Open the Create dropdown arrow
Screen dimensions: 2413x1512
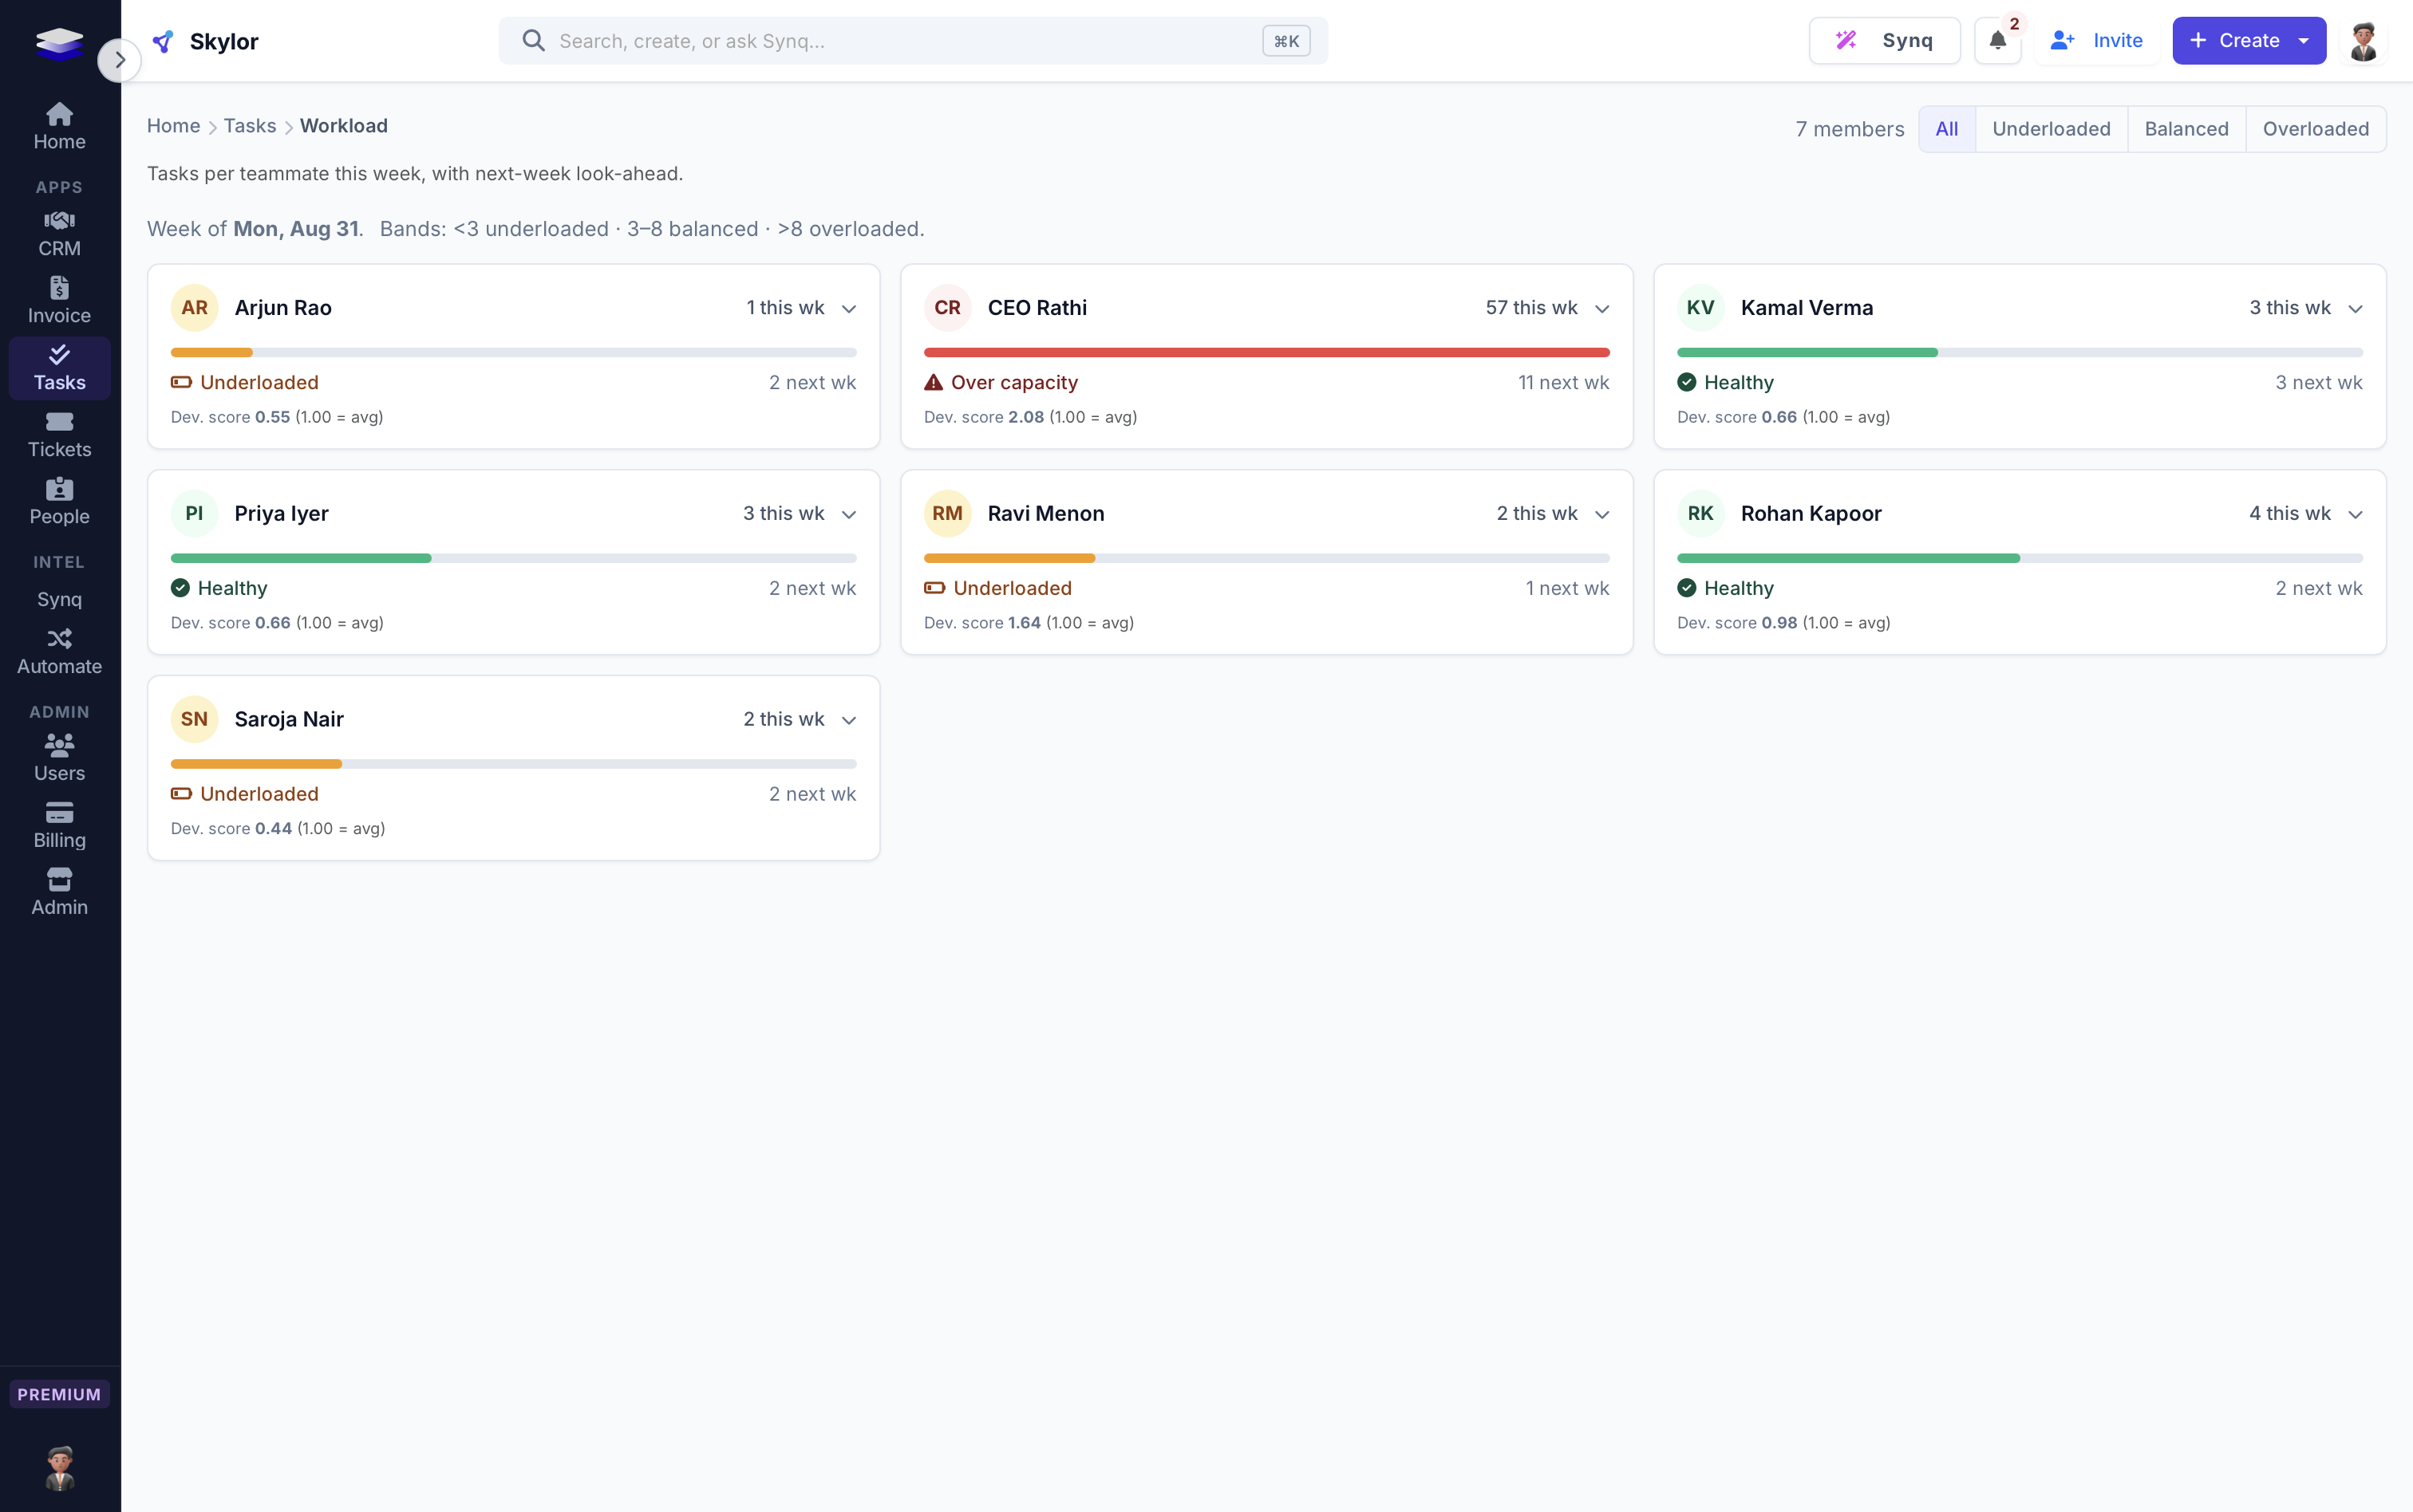click(x=2304, y=41)
